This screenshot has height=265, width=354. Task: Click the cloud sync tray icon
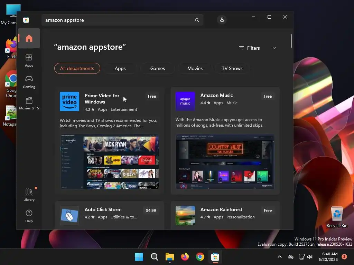point(291,257)
